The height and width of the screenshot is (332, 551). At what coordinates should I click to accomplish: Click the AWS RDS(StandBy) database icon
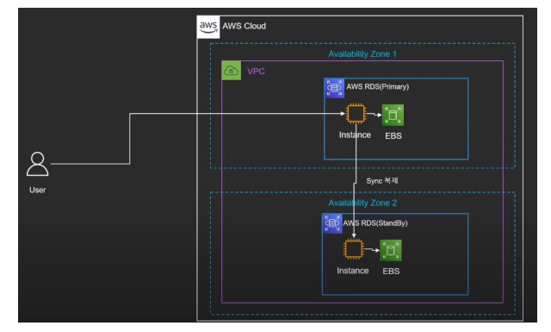(x=332, y=223)
